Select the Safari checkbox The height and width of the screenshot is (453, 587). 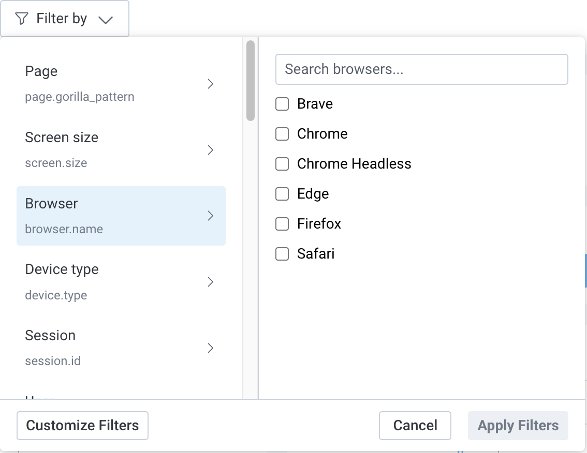[x=282, y=253]
